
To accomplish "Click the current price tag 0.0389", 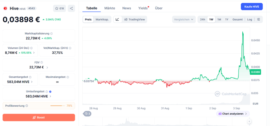I will click(255, 72).
